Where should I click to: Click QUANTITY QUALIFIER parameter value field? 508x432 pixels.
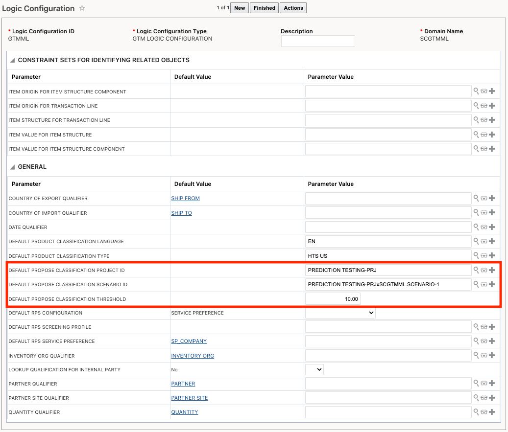tap(388, 412)
